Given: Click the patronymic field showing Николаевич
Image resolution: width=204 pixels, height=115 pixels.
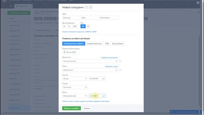Looking at the screenshot, I should 108,18.
